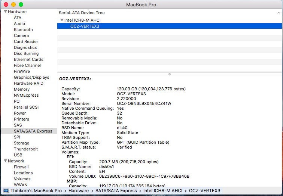Select Hardware RAID in the sidebar
This screenshot has width=283, height=196.
pos(28,83)
